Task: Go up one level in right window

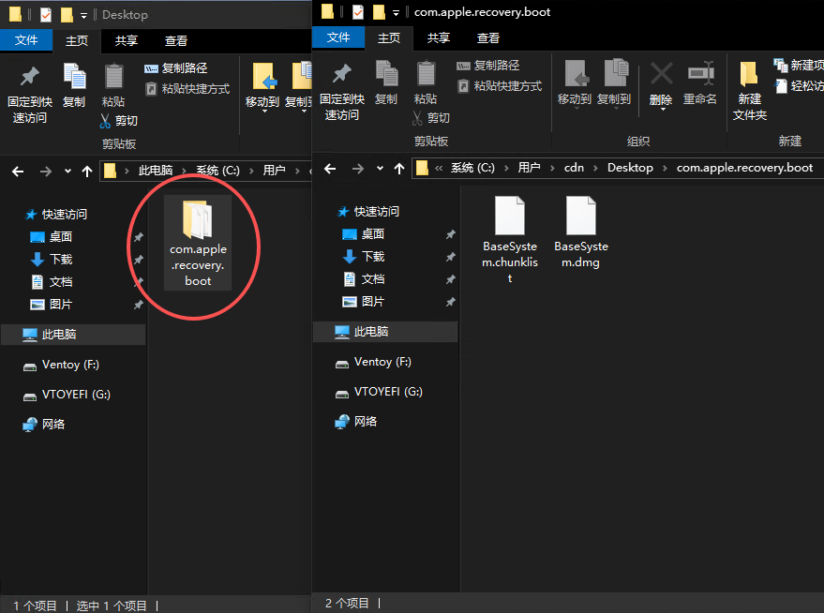Action: tap(399, 169)
